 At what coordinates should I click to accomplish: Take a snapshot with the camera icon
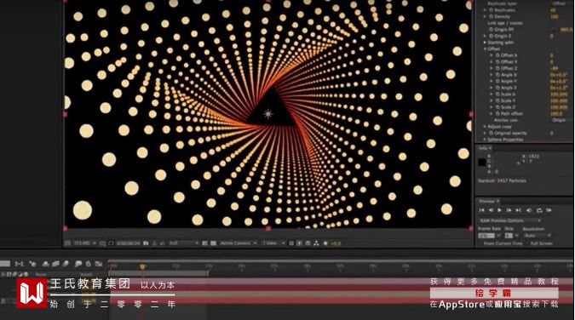coord(146,243)
